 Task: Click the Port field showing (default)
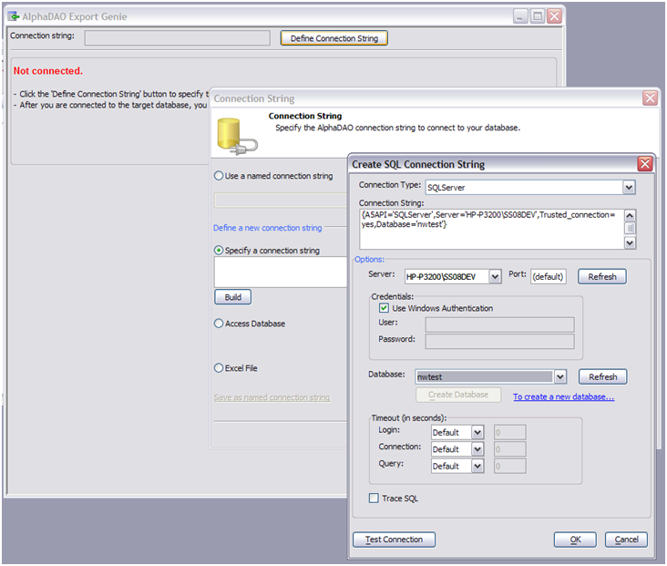point(549,276)
